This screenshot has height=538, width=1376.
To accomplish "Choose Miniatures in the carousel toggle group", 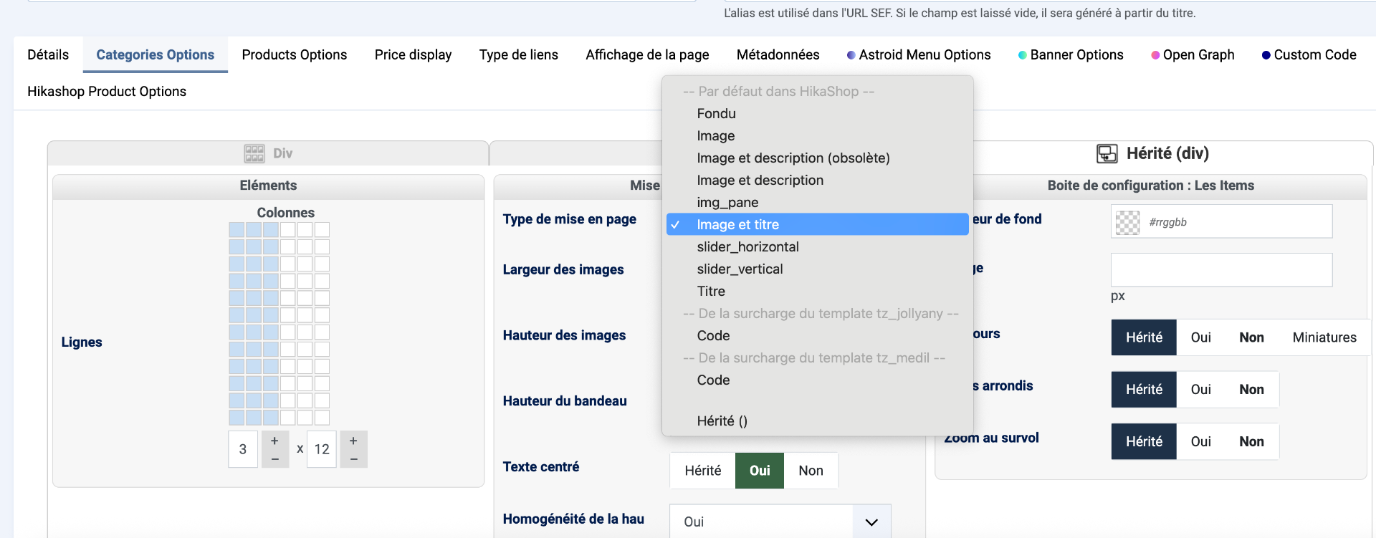I will click(1324, 337).
